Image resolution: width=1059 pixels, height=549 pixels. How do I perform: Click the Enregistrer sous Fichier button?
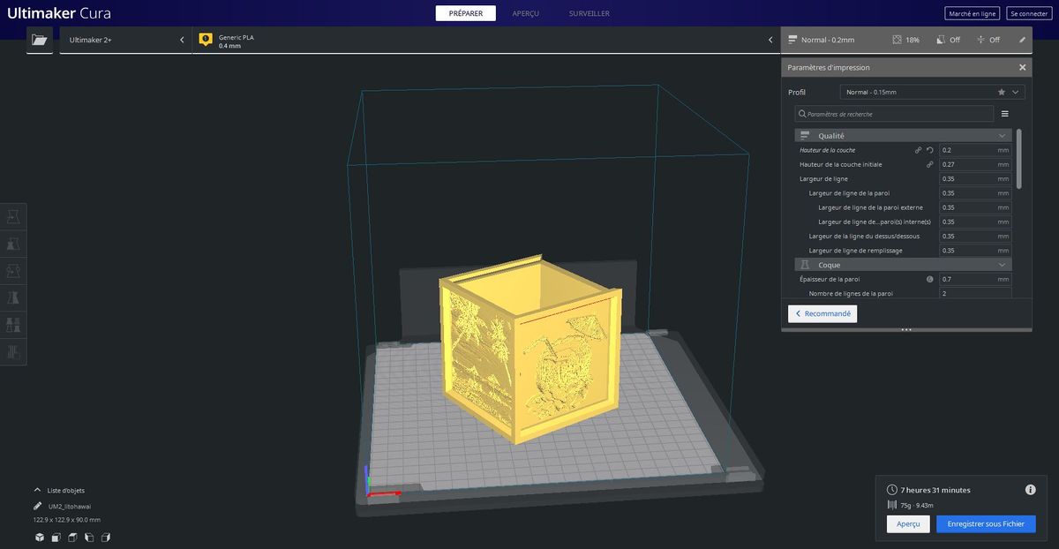(985, 523)
